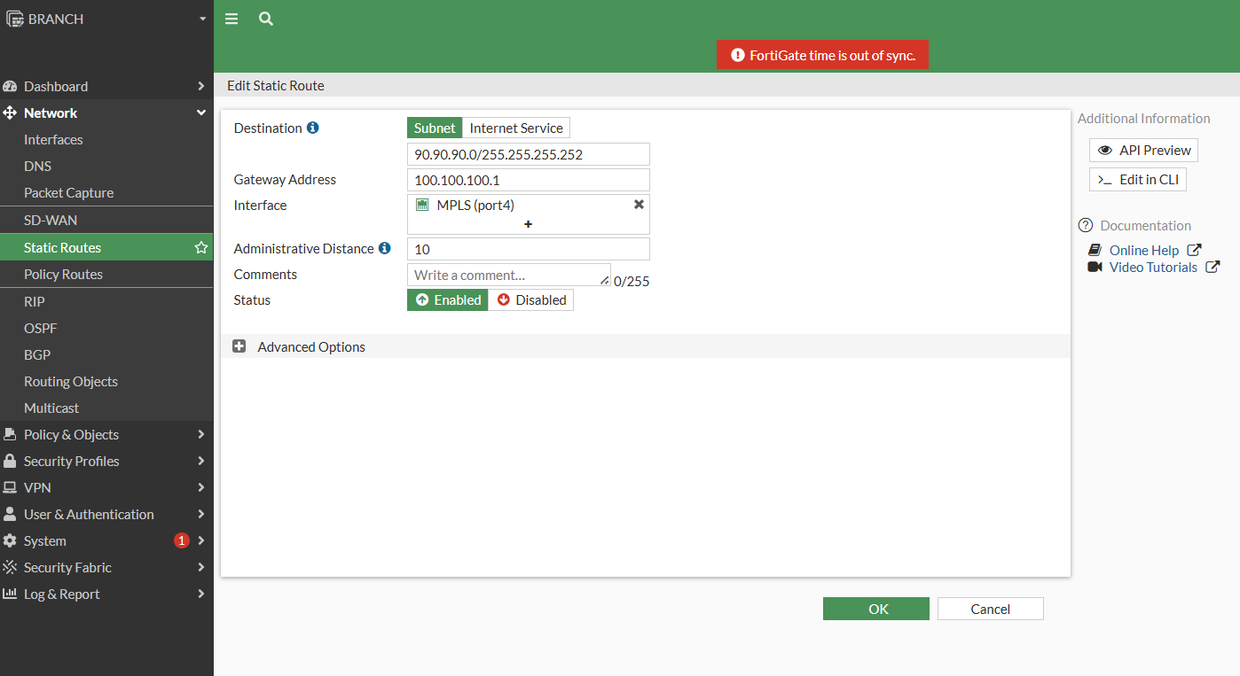Expand the Security Fabric chevron
Viewport: 1240px width, 676px height.
pos(201,567)
